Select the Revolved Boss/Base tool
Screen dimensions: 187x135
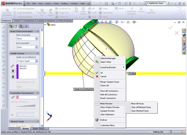point(24,9)
